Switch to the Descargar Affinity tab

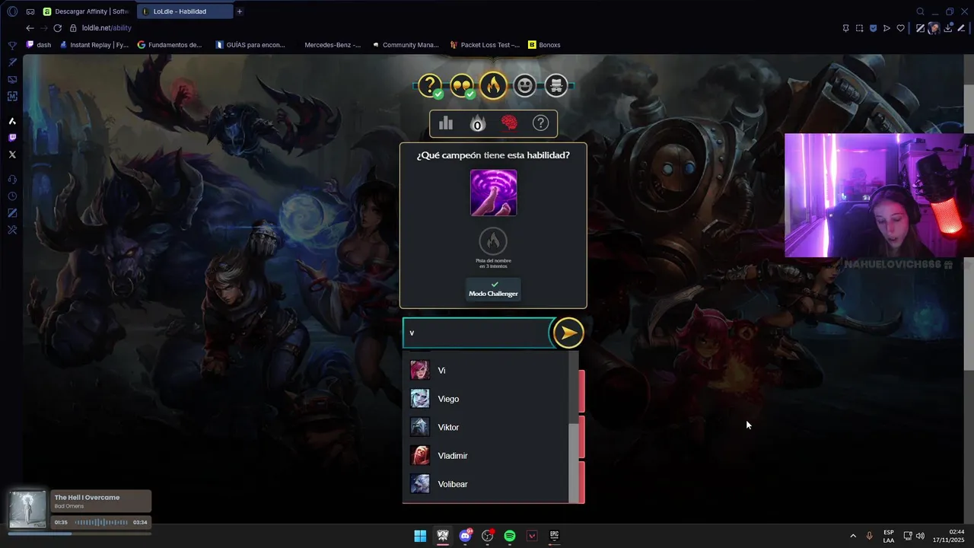[86, 11]
